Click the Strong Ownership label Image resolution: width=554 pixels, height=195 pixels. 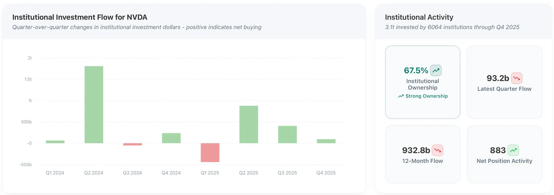[427, 96]
